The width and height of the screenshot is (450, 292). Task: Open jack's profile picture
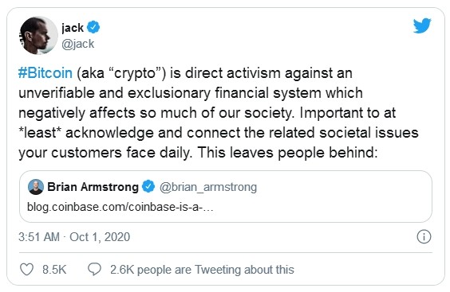coord(38,35)
